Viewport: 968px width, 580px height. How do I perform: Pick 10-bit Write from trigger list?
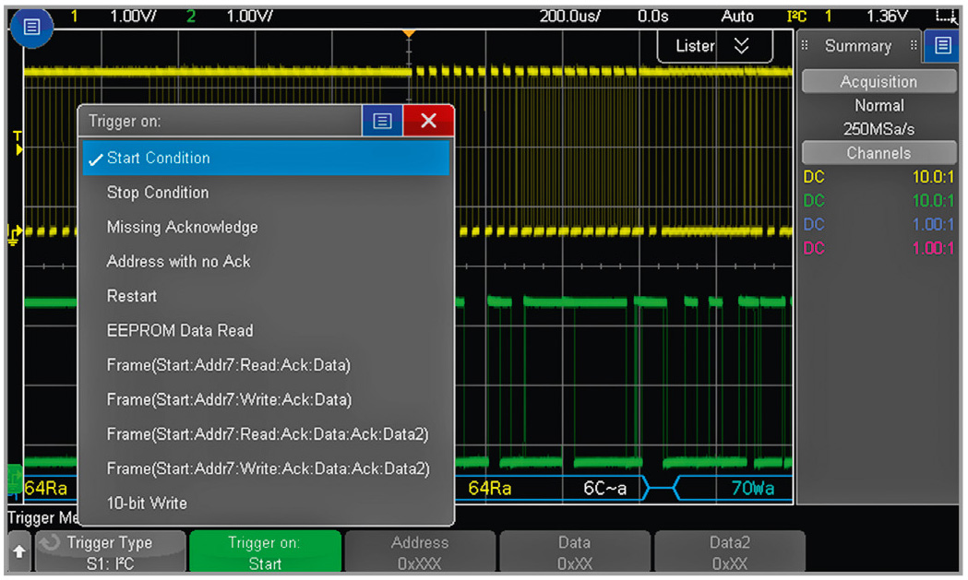click(147, 503)
